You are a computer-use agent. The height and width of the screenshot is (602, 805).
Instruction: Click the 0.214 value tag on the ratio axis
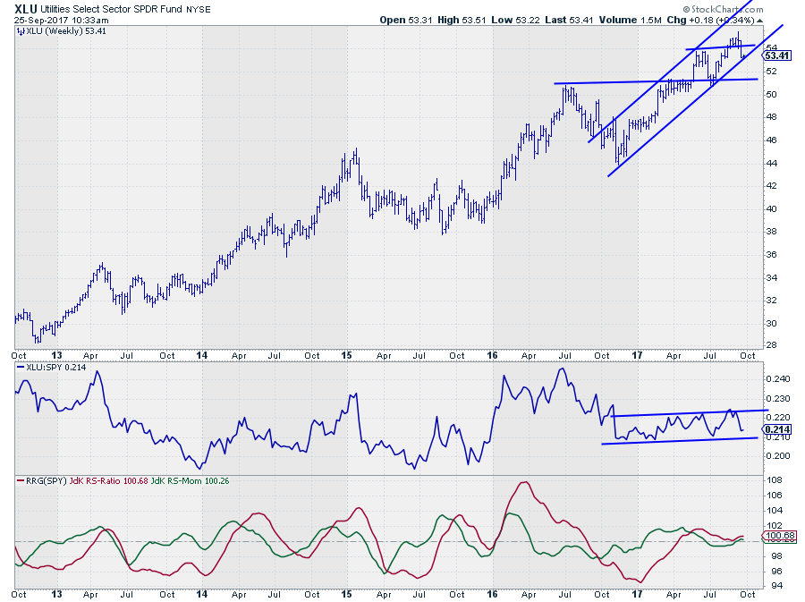[x=777, y=429]
